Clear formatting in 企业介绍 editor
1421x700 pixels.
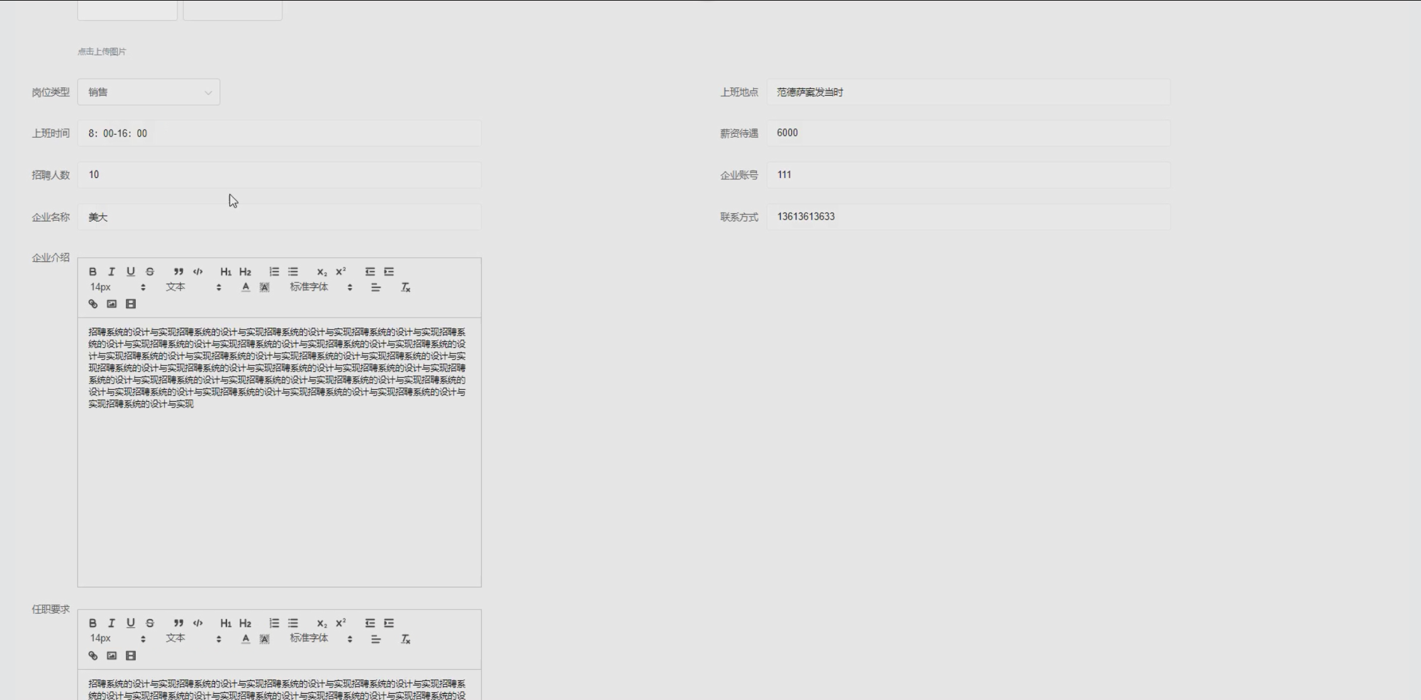406,287
